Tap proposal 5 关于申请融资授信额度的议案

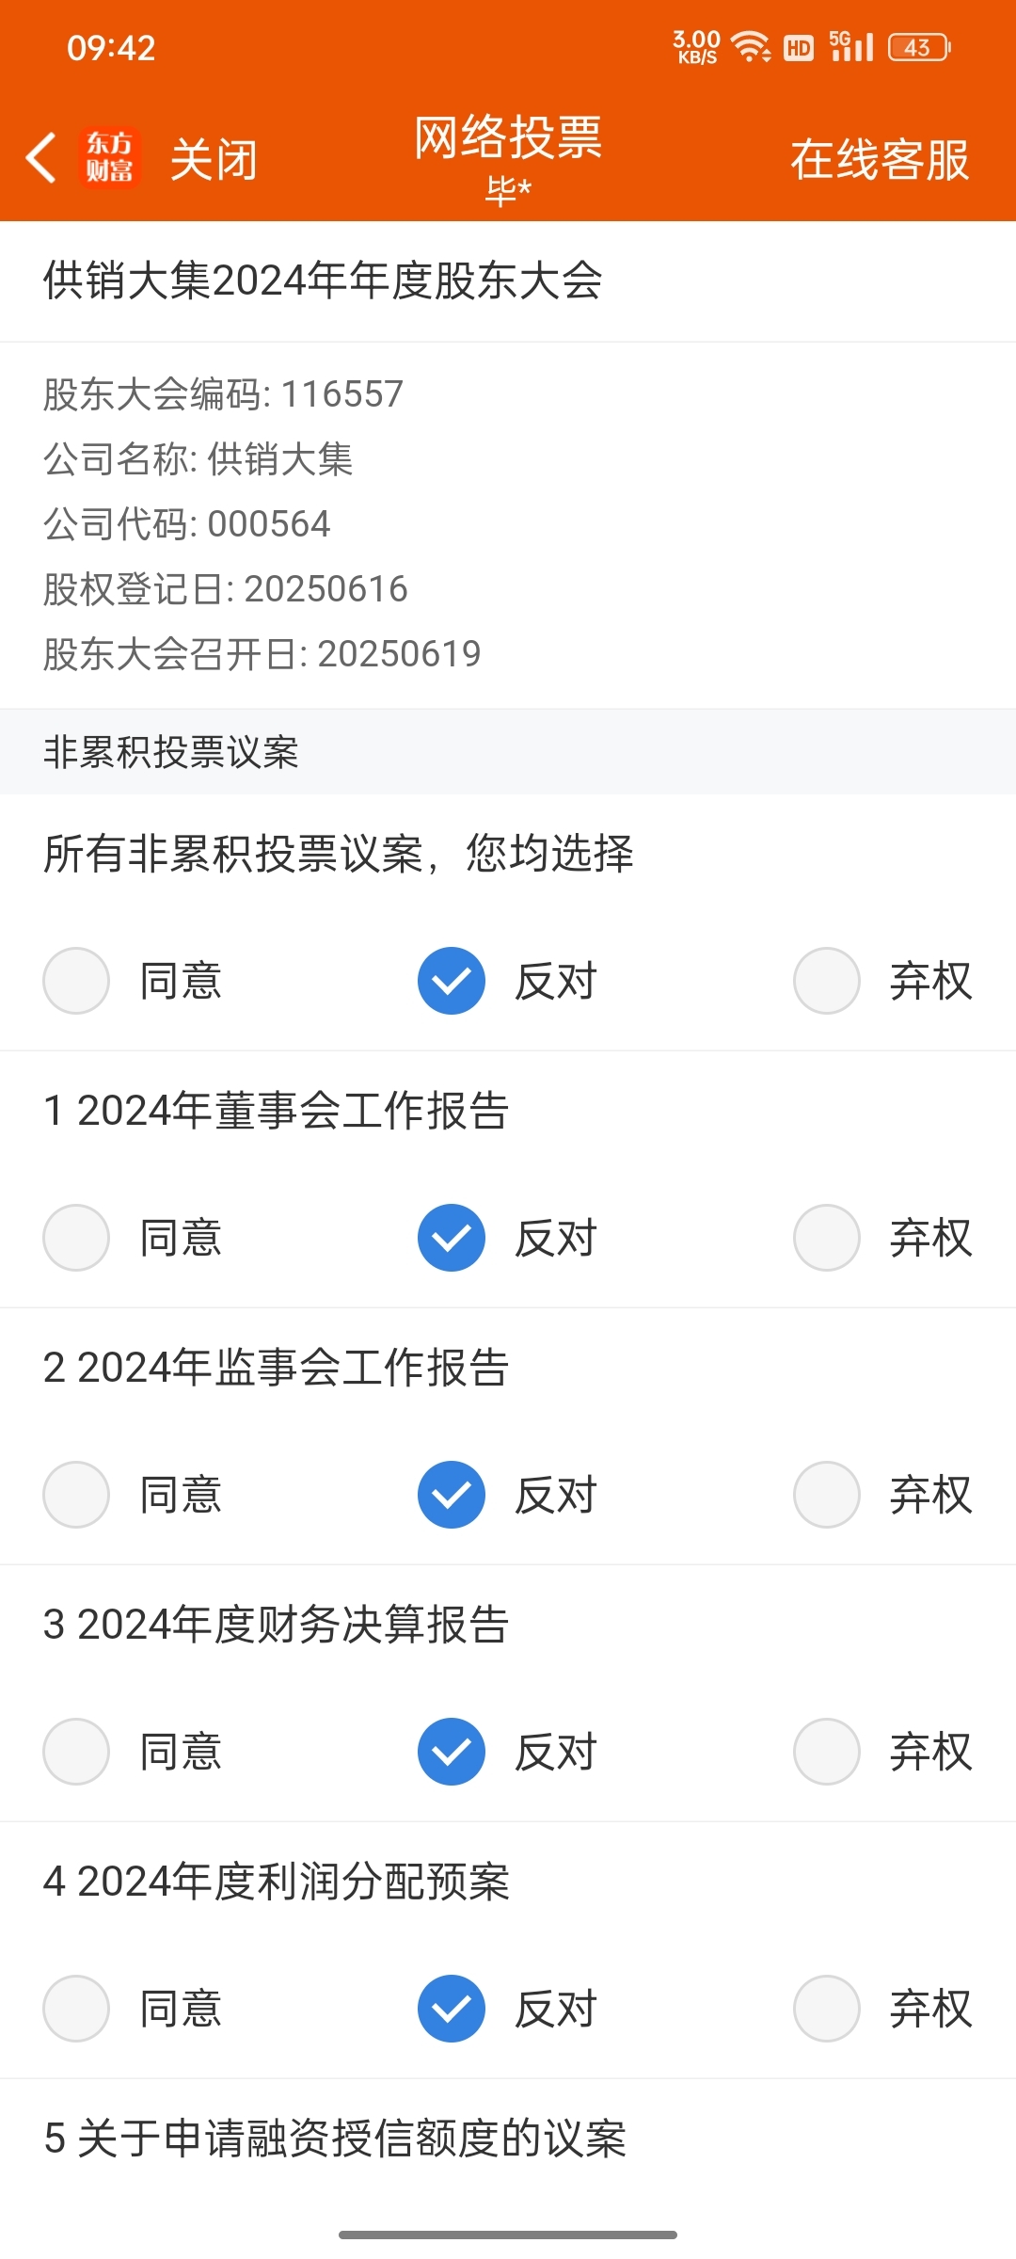335,2138
